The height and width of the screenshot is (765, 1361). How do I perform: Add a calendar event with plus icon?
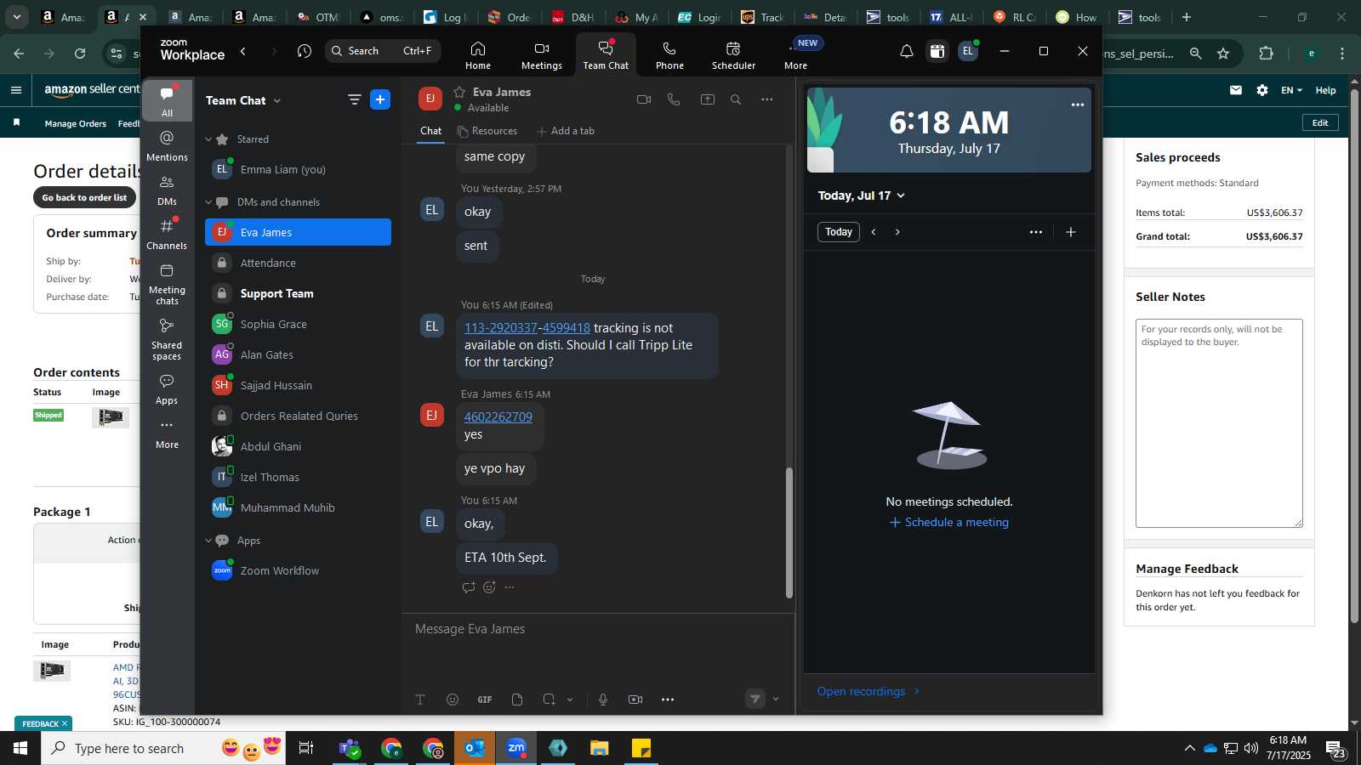point(1071,232)
